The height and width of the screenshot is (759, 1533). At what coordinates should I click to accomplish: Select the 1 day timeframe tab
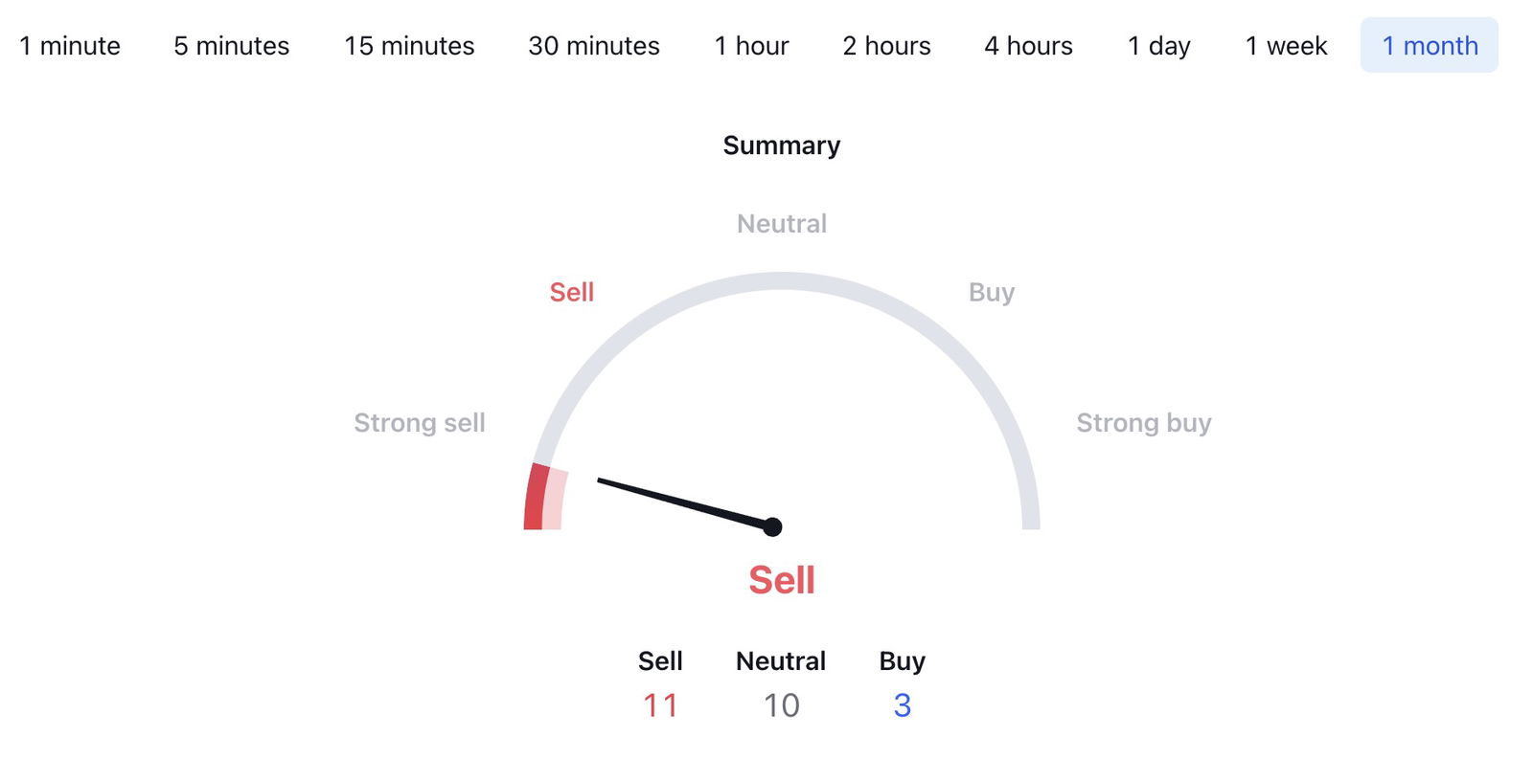1159,46
